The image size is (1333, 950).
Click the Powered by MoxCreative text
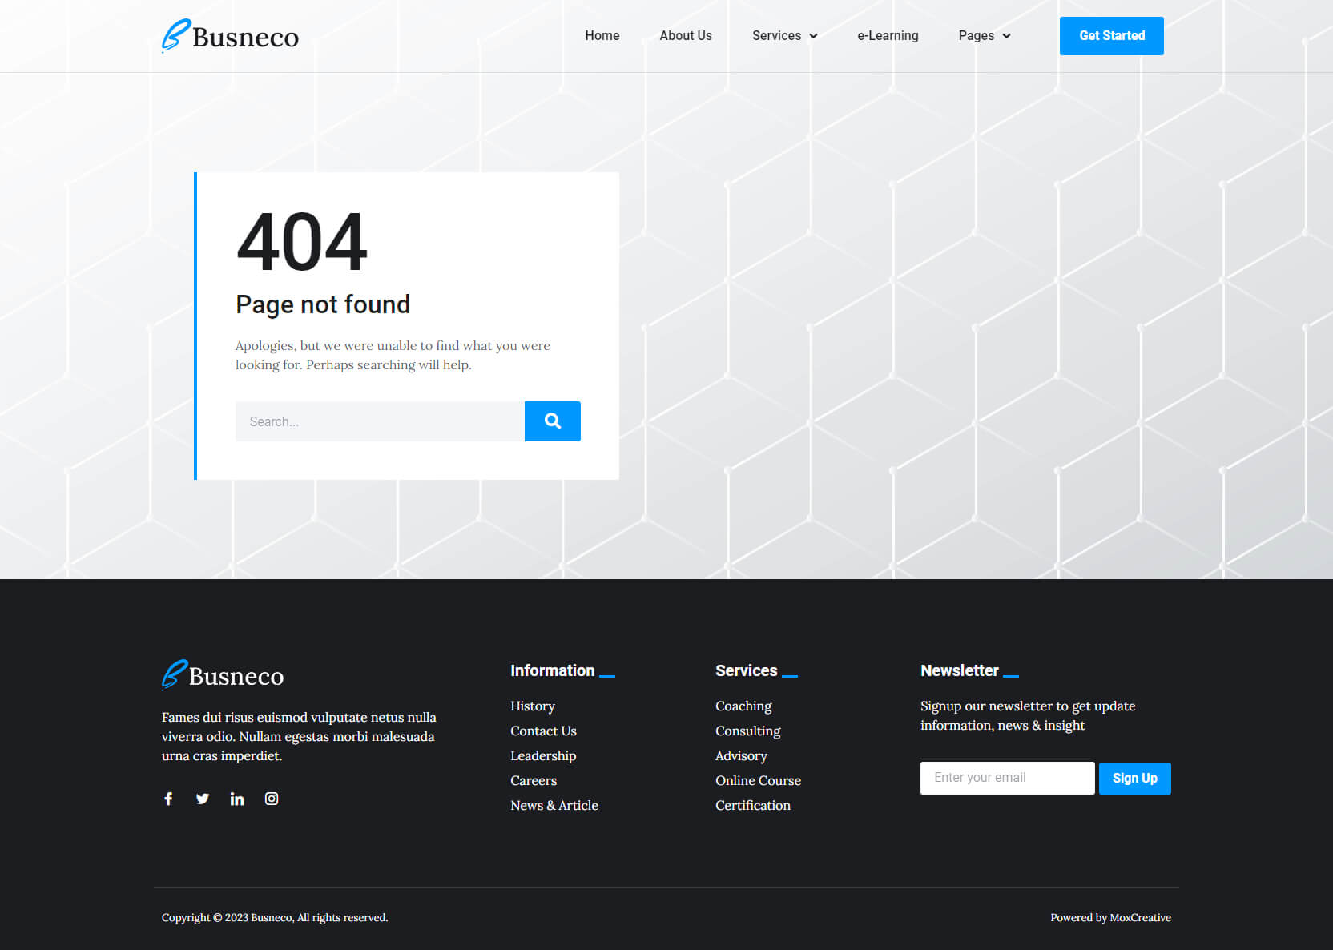coord(1111,918)
